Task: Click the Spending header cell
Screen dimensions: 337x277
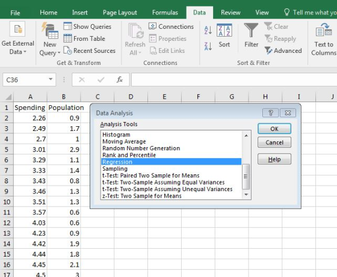Action: 30,108
